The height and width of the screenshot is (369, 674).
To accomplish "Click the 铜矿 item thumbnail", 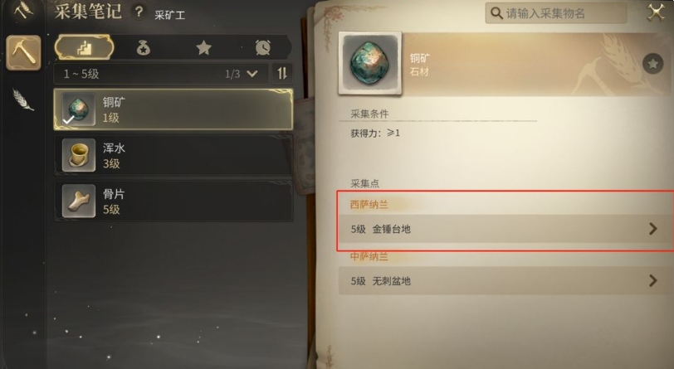I will pos(370,63).
